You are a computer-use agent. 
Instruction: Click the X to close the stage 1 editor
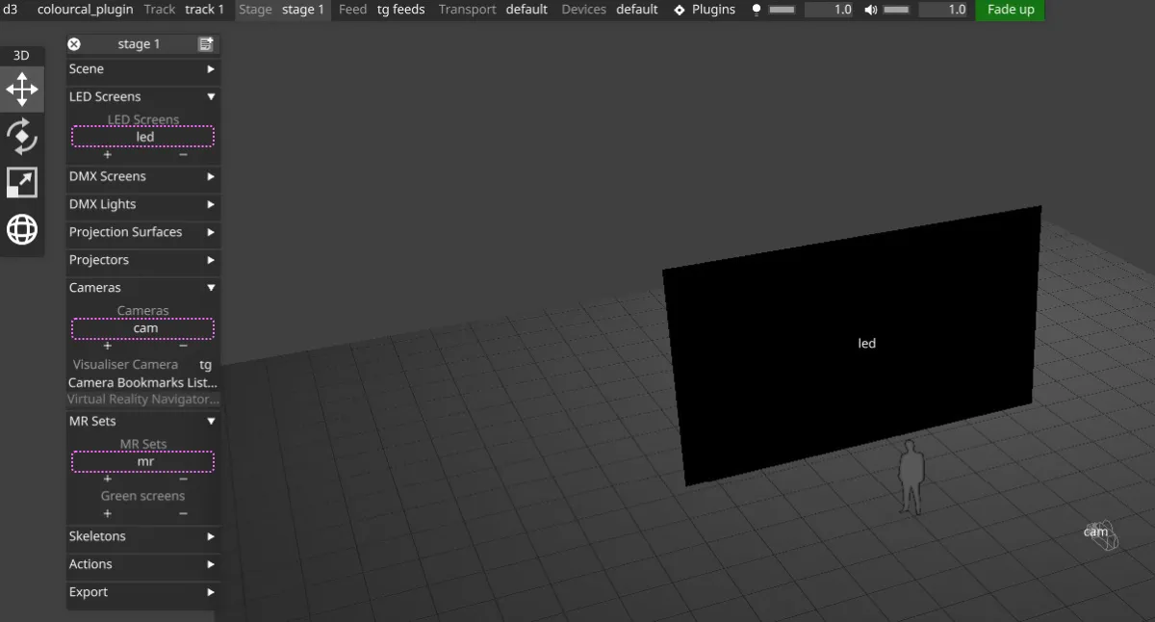[74, 43]
